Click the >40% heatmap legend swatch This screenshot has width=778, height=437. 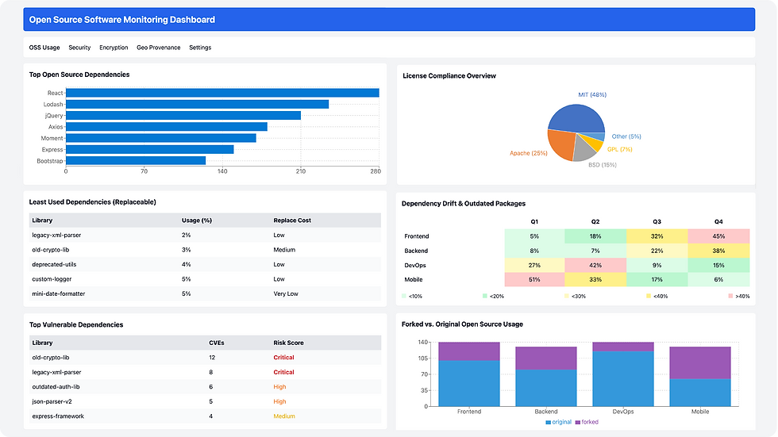pos(730,296)
